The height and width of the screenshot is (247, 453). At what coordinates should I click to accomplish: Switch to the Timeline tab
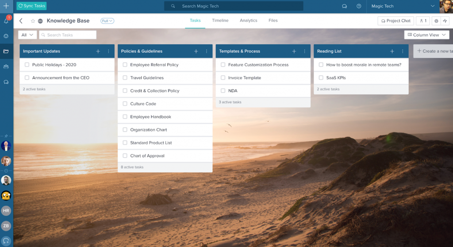220,20
